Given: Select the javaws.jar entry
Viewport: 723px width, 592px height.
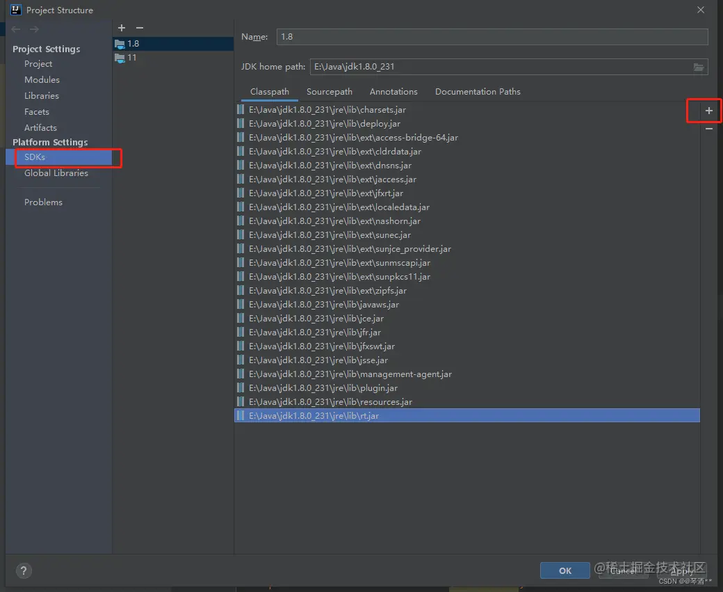Looking at the screenshot, I should 467,305.
